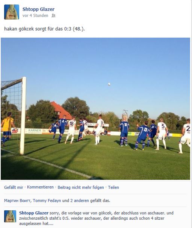Click the friends audience icon next to timestamp
Screen dimensions: 192x228
(53, 15)
